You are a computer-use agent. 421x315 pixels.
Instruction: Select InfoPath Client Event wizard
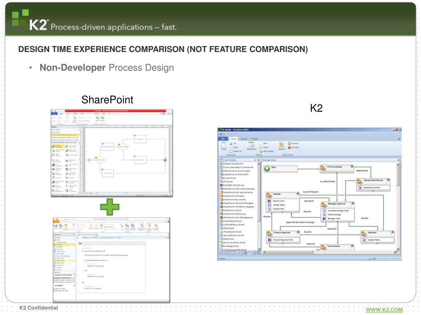tap(232, 185)
